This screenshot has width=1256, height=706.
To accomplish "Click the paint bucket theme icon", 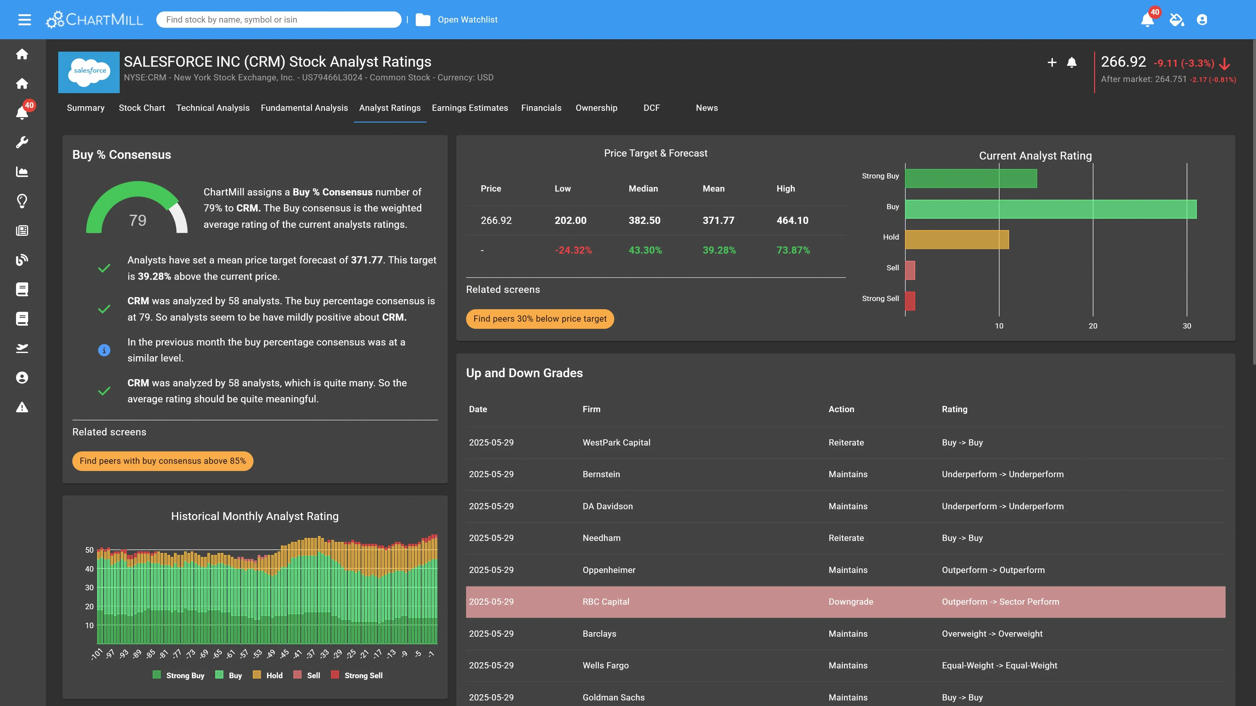I will pyautogui.click(x=1177, y=20).
